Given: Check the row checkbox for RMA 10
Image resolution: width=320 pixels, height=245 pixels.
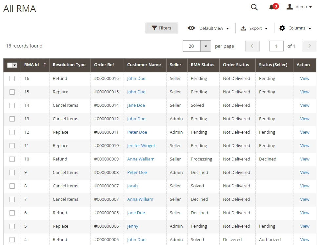Looking at the screenshot, I should pos(12,159).
